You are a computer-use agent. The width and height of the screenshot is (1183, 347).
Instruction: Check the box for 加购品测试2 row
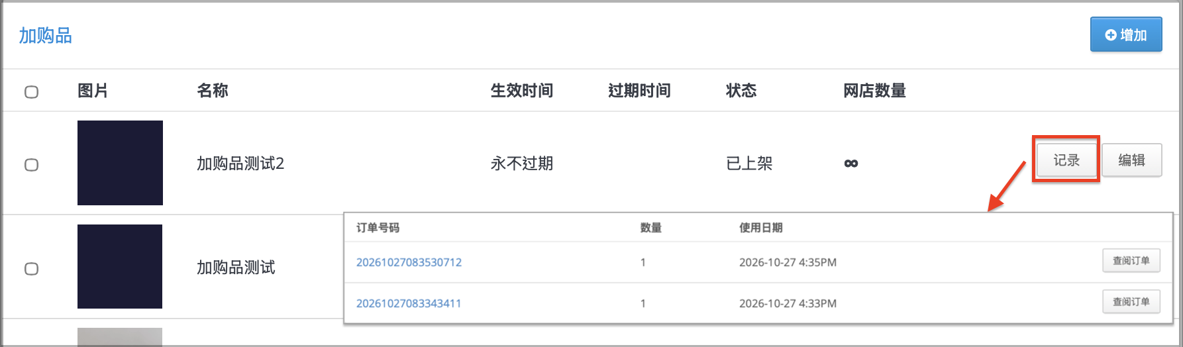pos(31,164)
